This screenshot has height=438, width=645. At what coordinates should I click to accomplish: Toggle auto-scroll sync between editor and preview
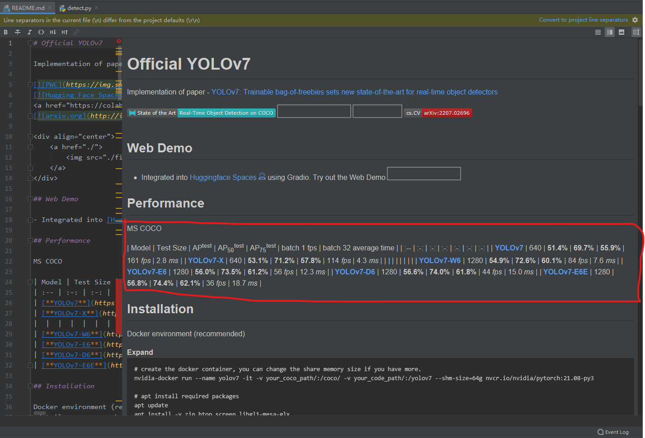tap(636, 32)
